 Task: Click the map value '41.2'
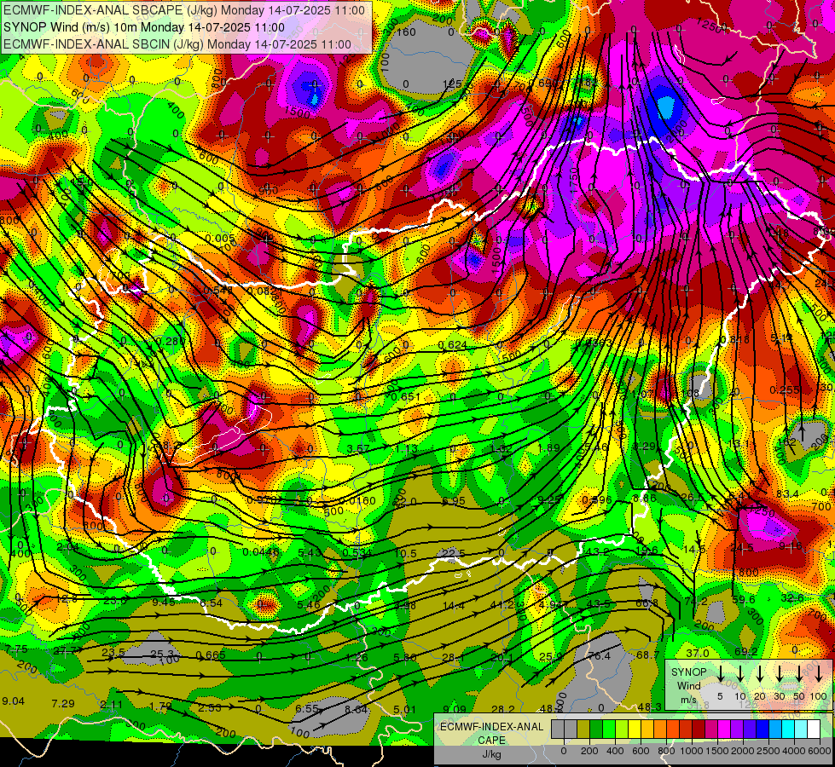click(x=502, y=605)
